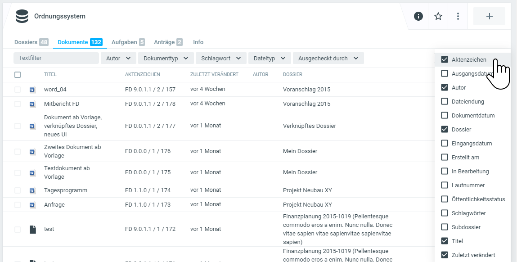
Task: Switch to the Dossiers tab
Action: [x=31, y=42]
